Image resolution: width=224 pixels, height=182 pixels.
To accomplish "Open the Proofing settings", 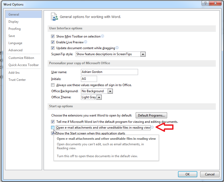I will [24, 29].
